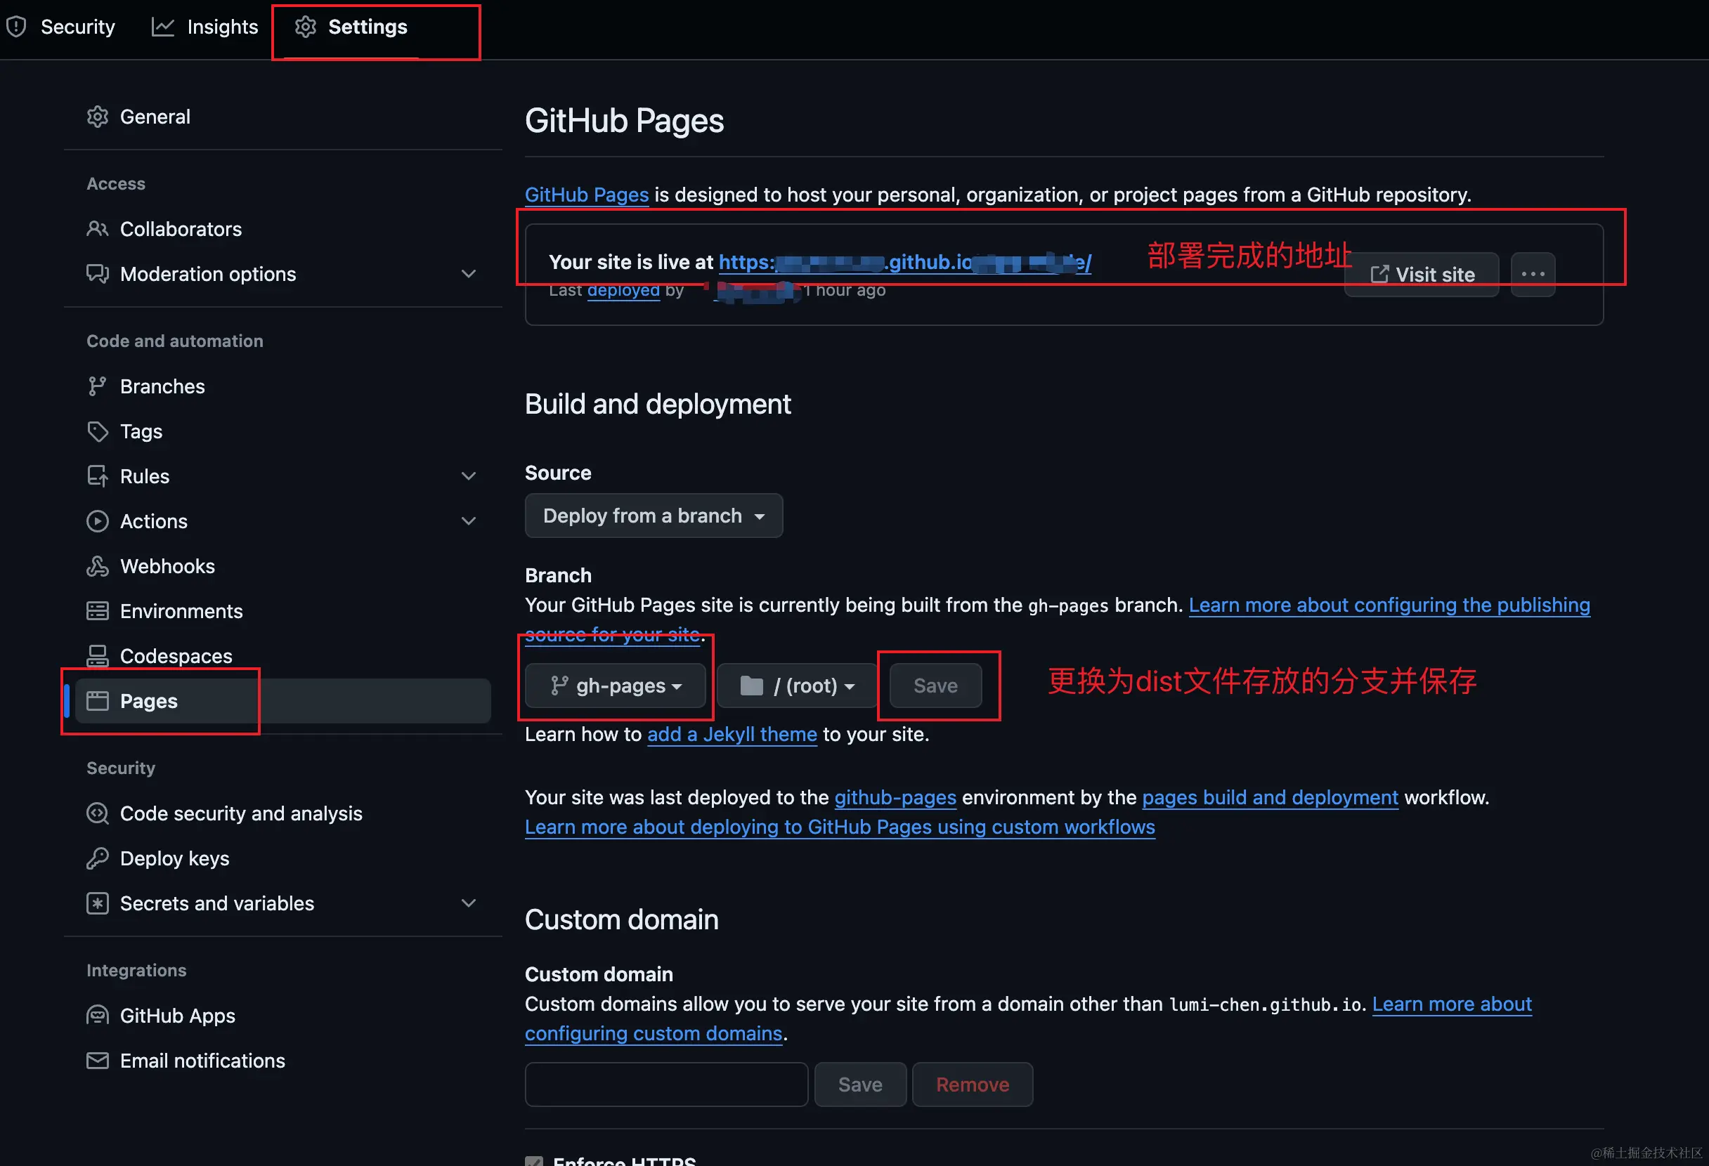Click the Environments server icon

pyautogui.click(x=97, y=611)
